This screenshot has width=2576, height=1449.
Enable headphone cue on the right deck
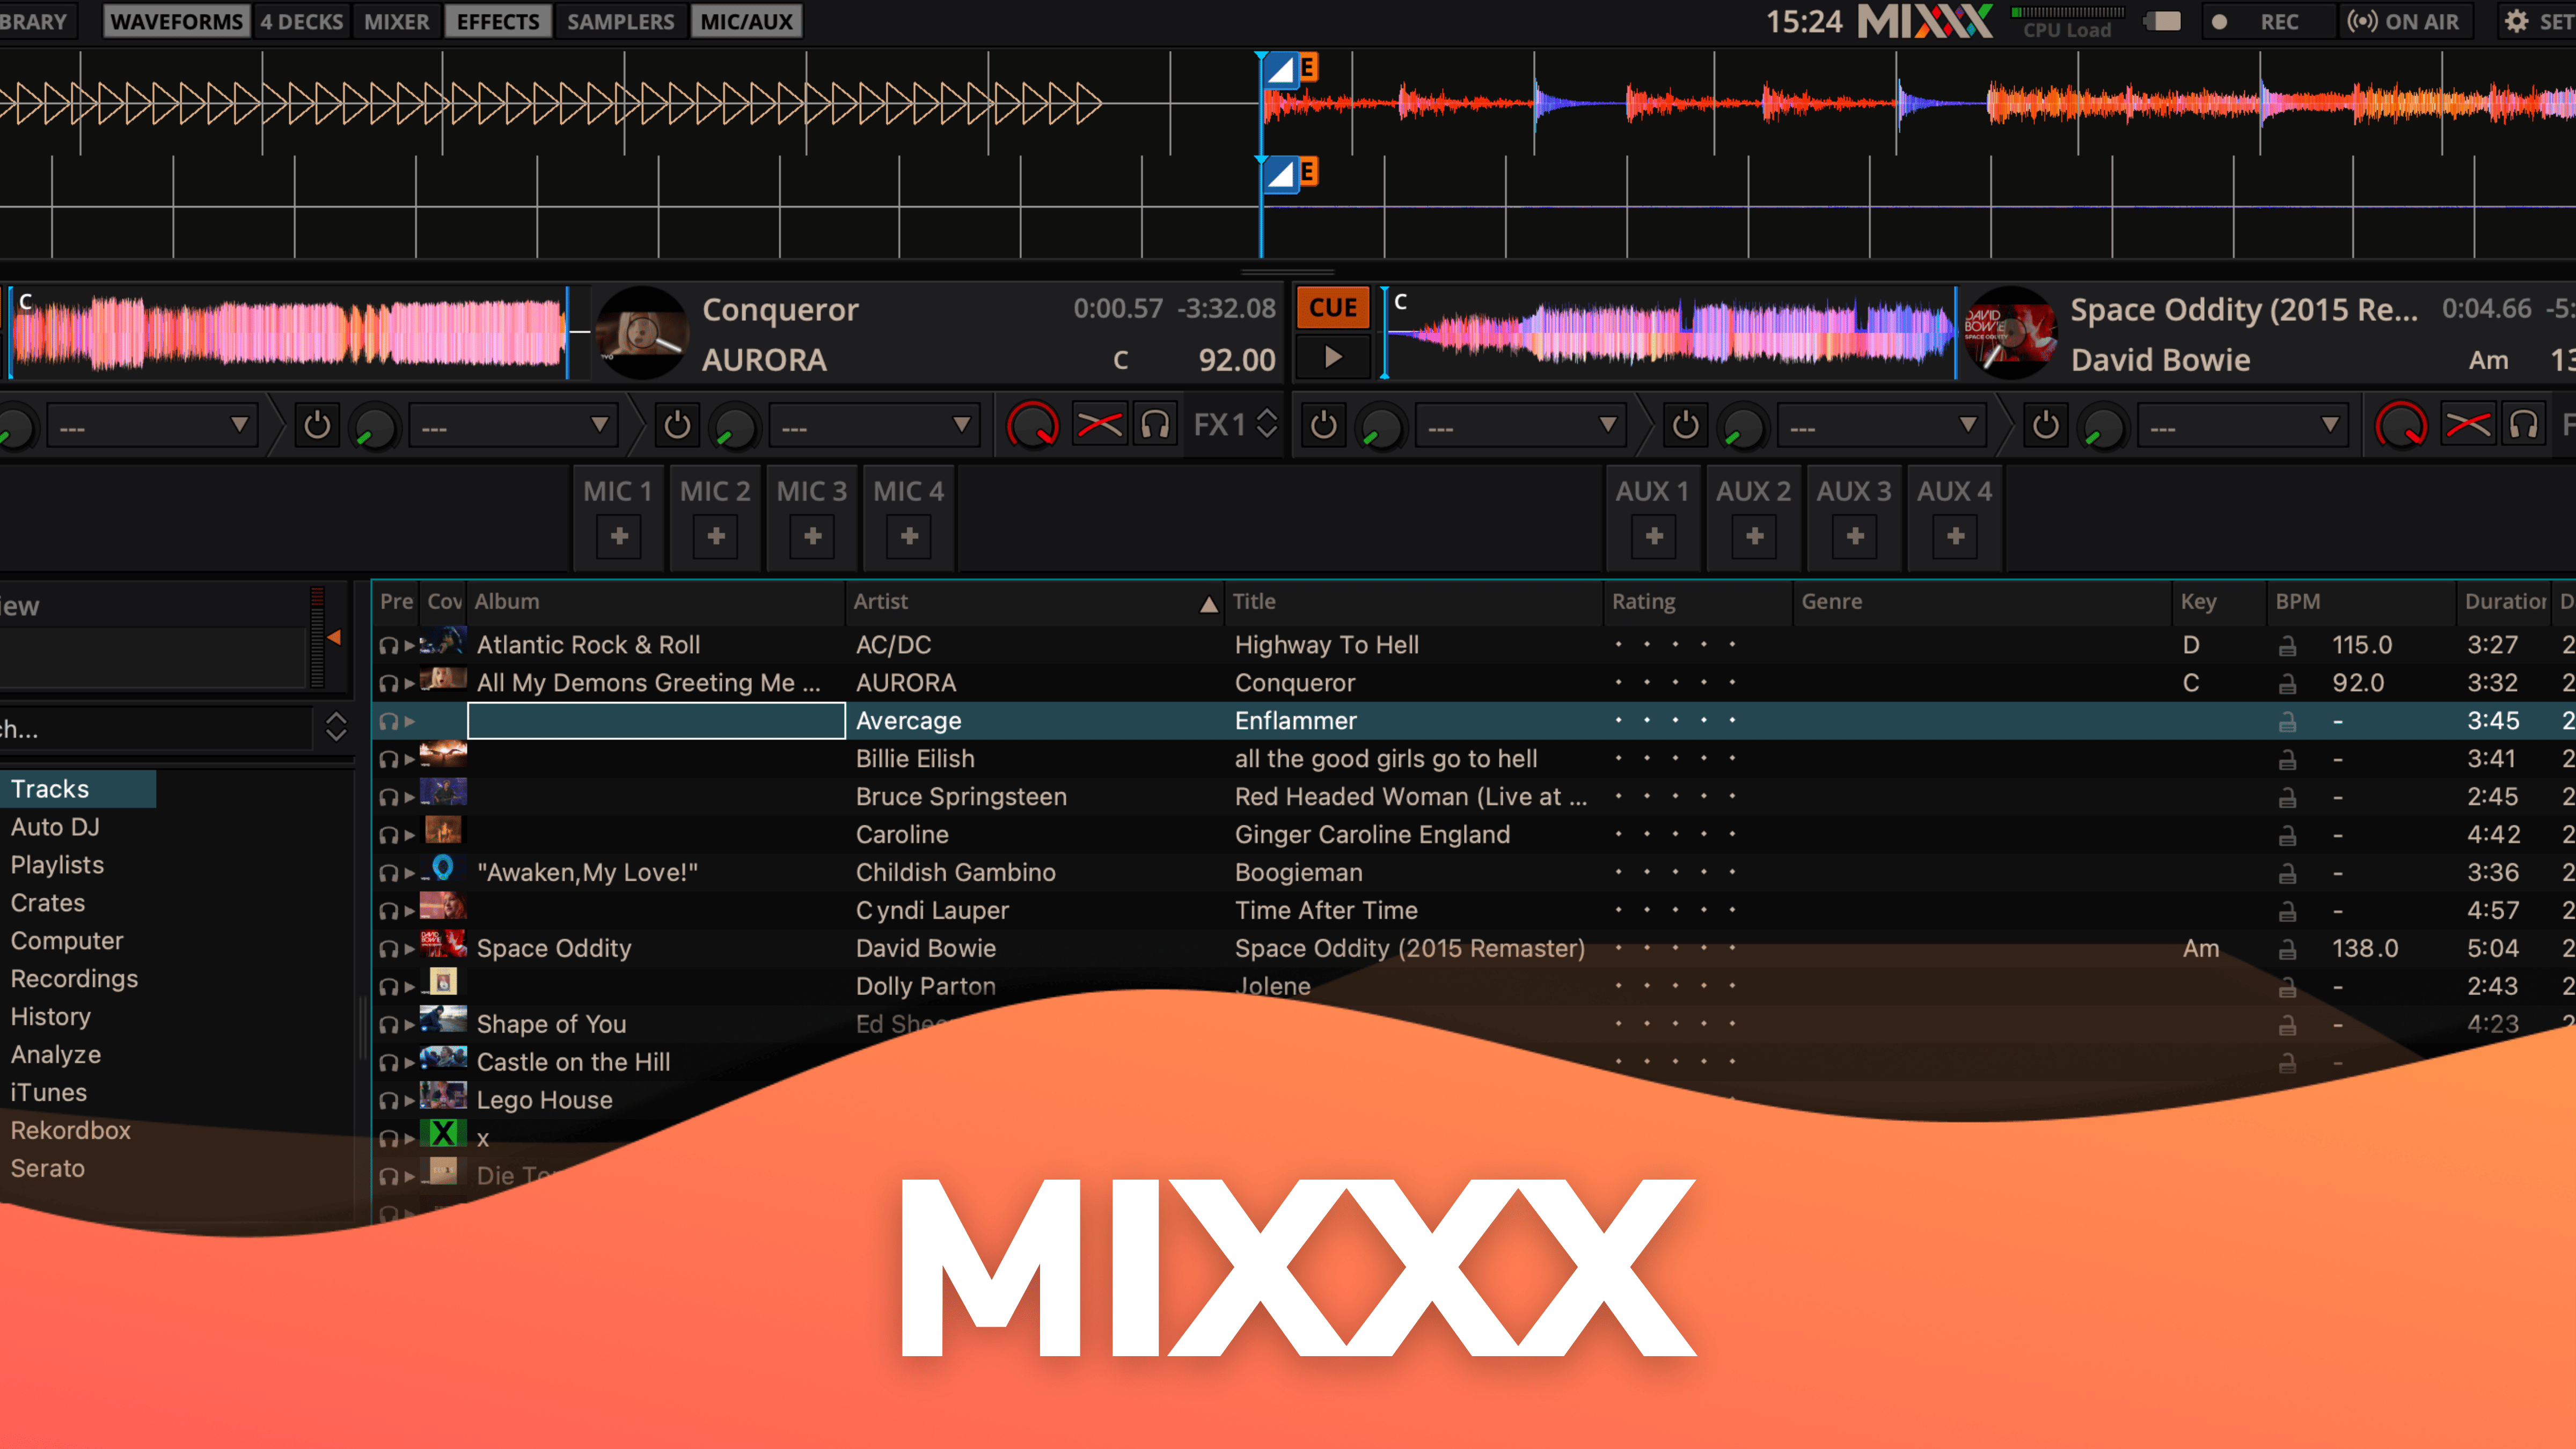[2524, 426]
